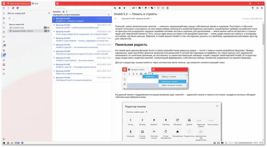Open the Contacts panel icon

4,60
